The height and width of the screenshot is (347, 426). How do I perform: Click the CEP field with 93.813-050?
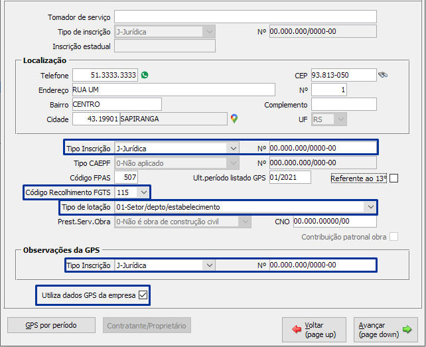pyautogui.click(x=344, y=75)
